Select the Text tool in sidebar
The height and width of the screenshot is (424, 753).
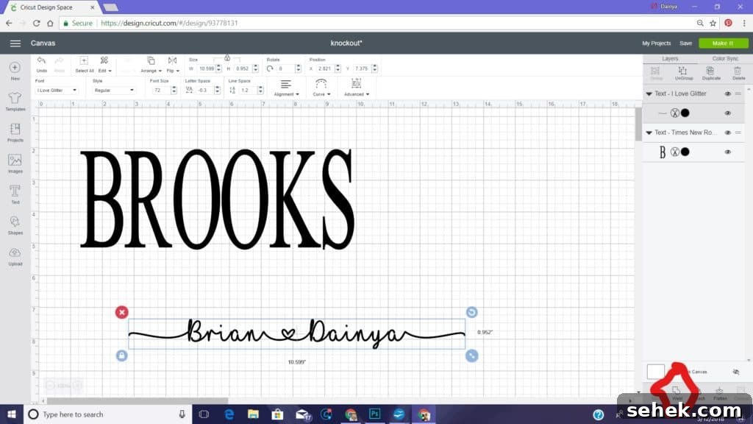[x=15, y=194]
